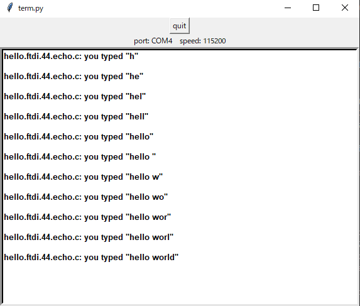
Task: Click the line ending with you typed "hel"
Action: pos(75,97)
